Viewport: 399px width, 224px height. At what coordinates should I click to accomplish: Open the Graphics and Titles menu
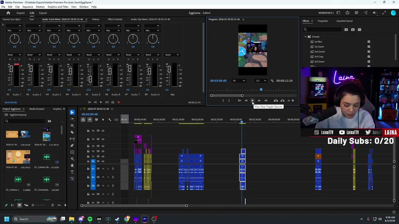[x=58, y=7]
